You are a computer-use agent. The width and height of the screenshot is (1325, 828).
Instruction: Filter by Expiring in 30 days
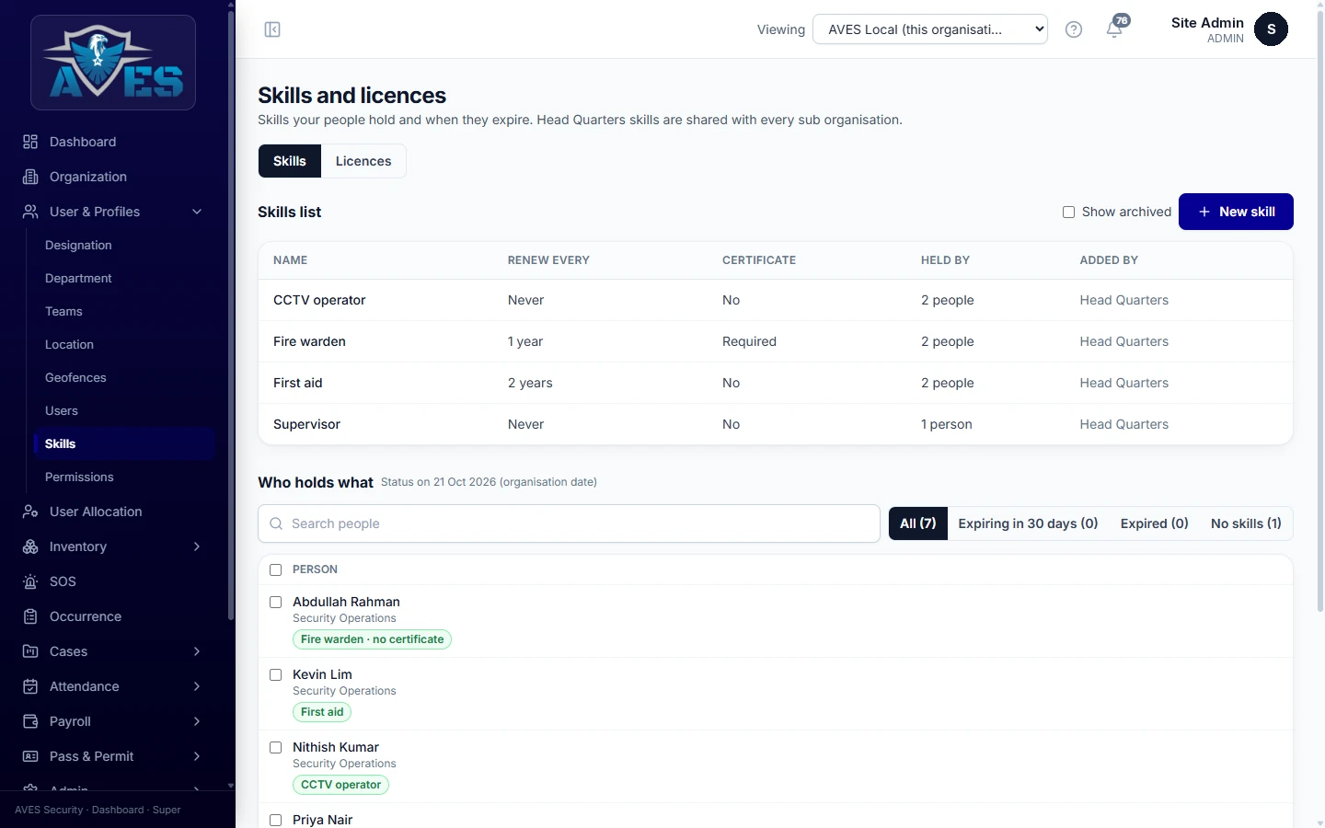(1028, 523)
